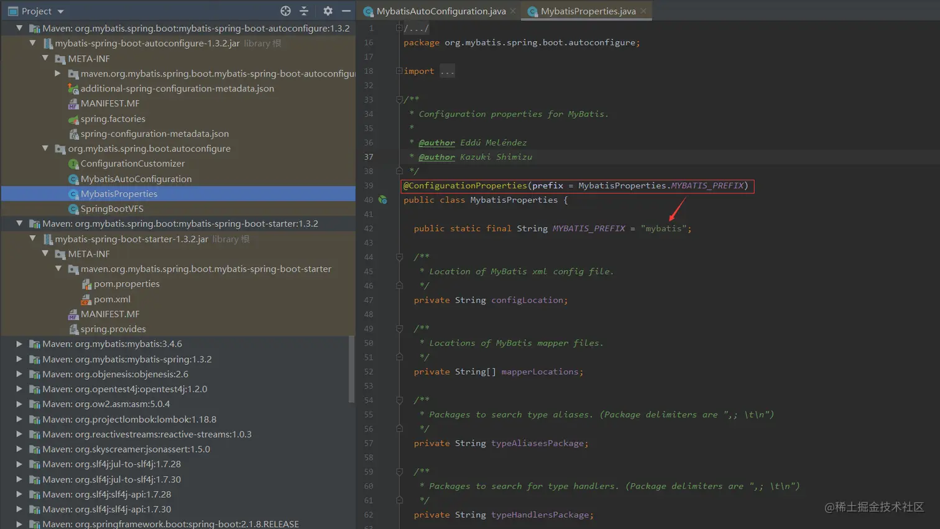Switch to MybatisAutoConfiguration.java tab

point(441,11)
